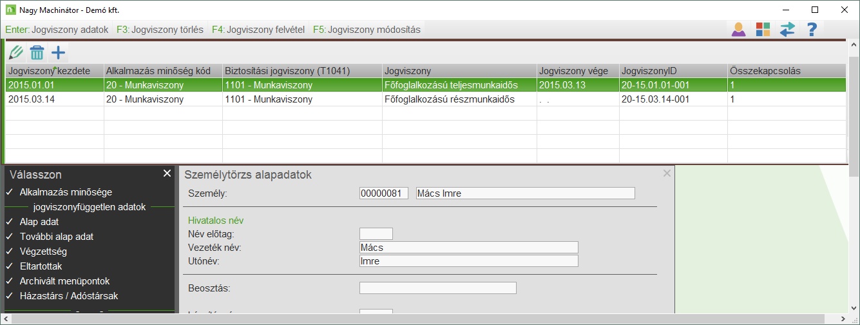
Task: Select Alap adat menu item
Action: pos(39,222)
